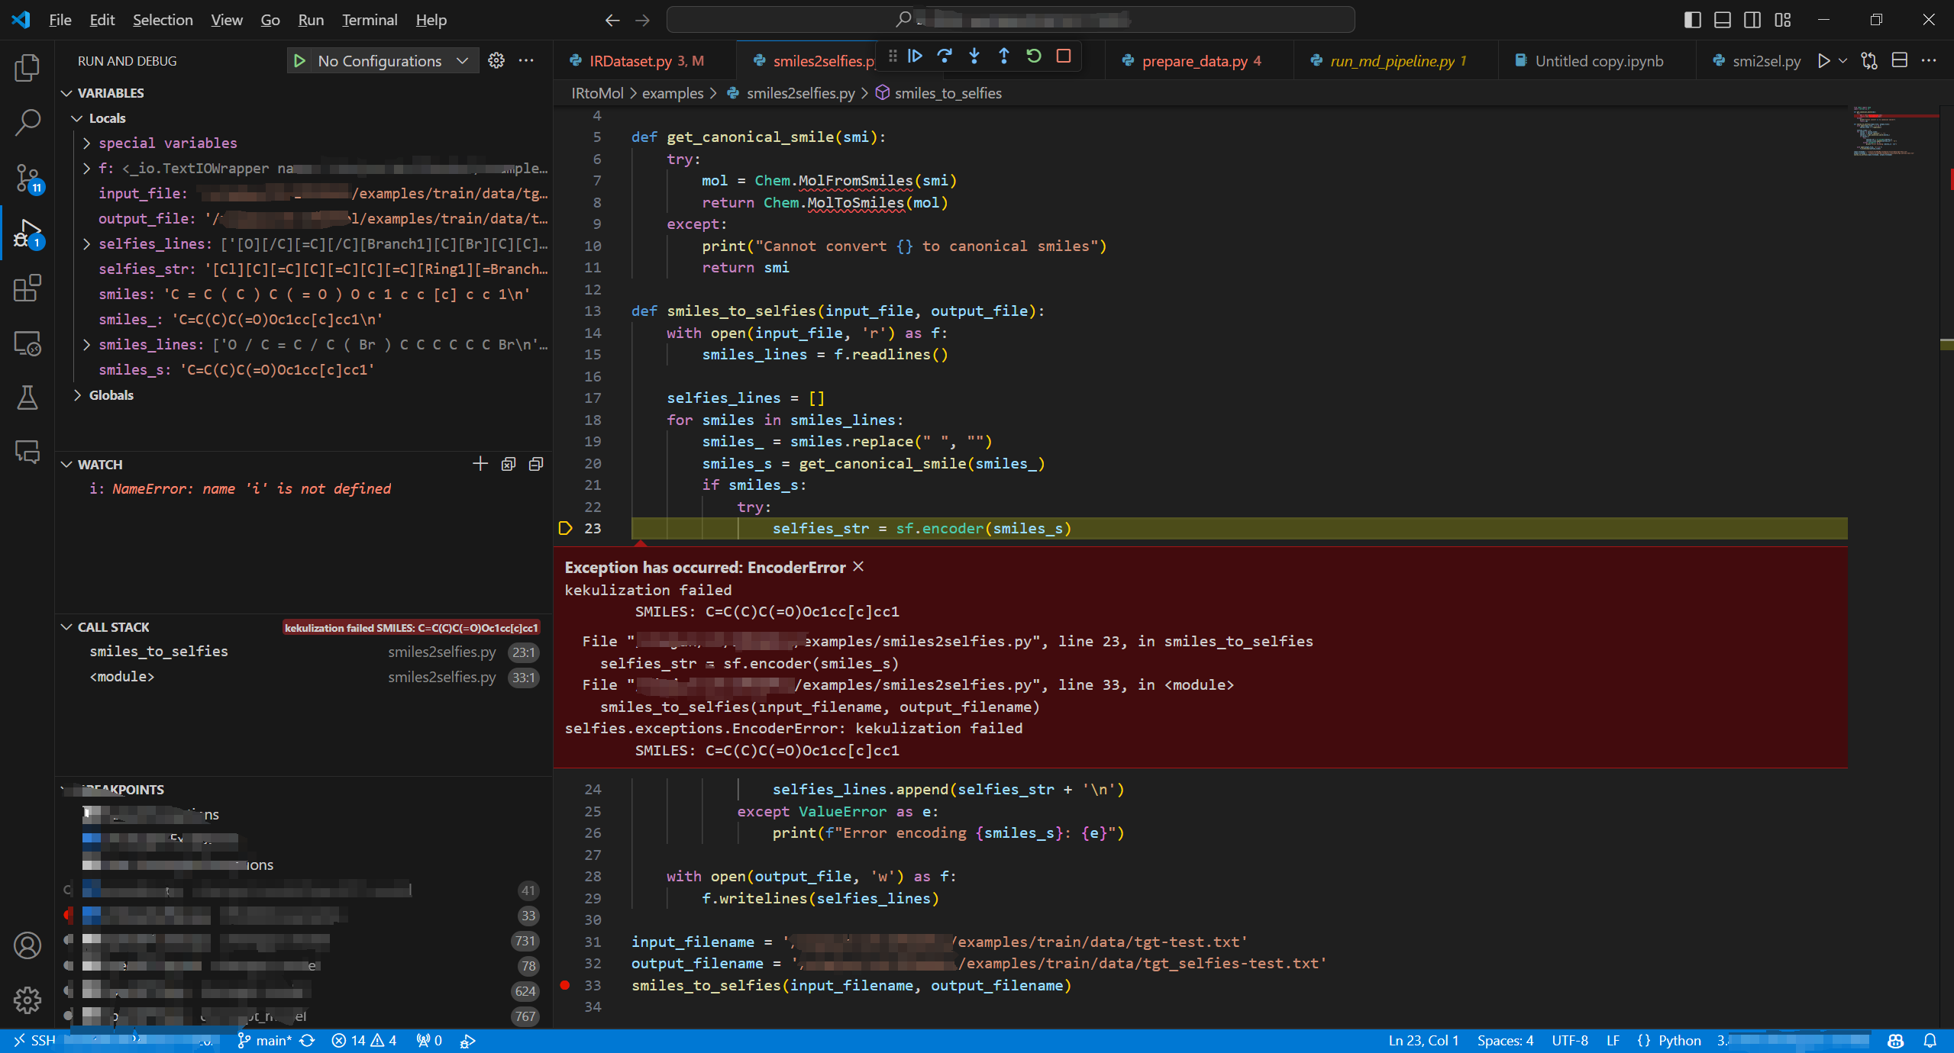Open launch.json via gear icon
Viewport: 1954px width, 1053px height.
[496, 61]
